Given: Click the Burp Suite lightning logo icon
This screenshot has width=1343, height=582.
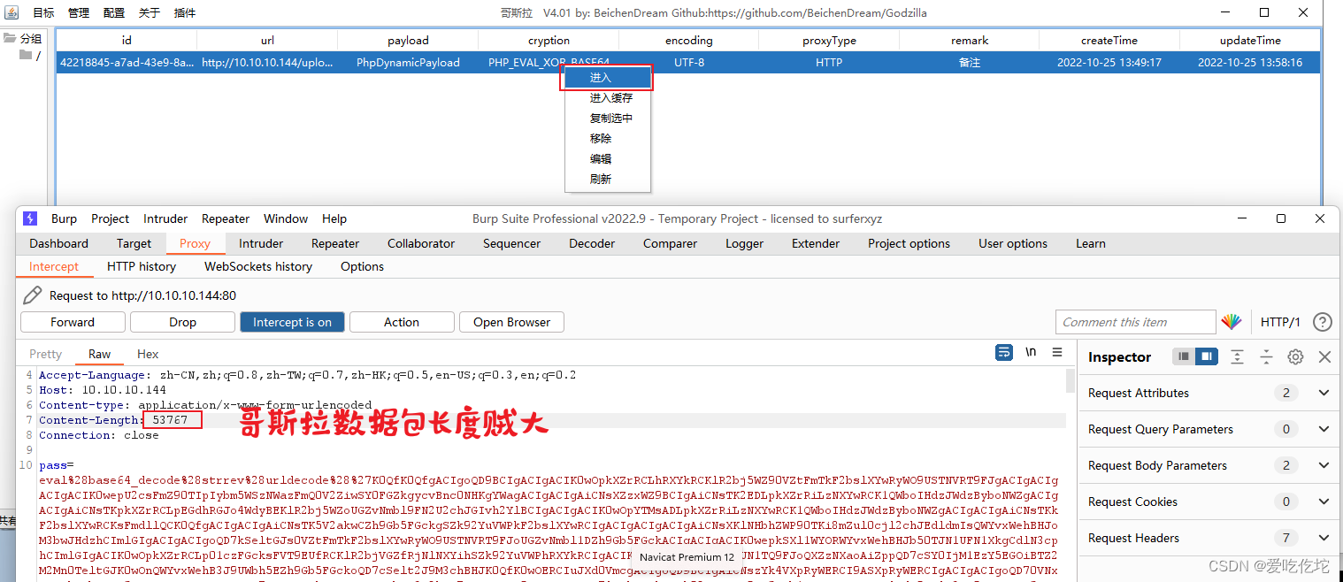Looking at the screenshot, I should [31, 218].
